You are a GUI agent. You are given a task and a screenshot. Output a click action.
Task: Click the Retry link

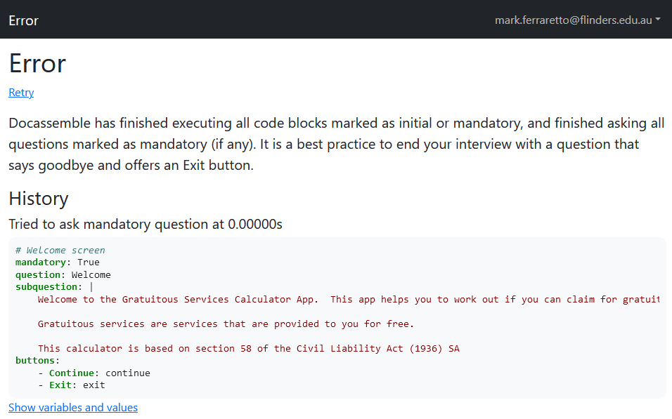21,93
